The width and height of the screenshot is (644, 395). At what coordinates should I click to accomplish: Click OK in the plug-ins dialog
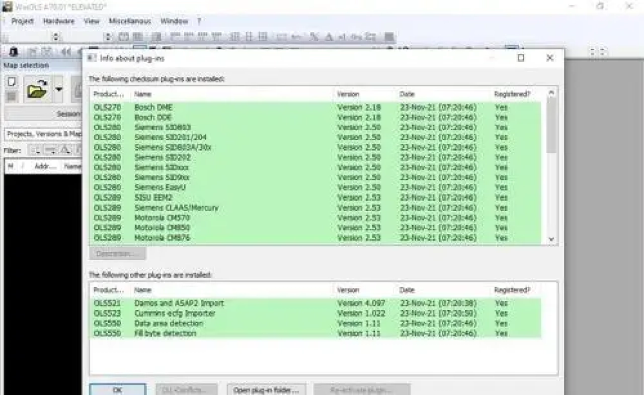click(118, 389)
